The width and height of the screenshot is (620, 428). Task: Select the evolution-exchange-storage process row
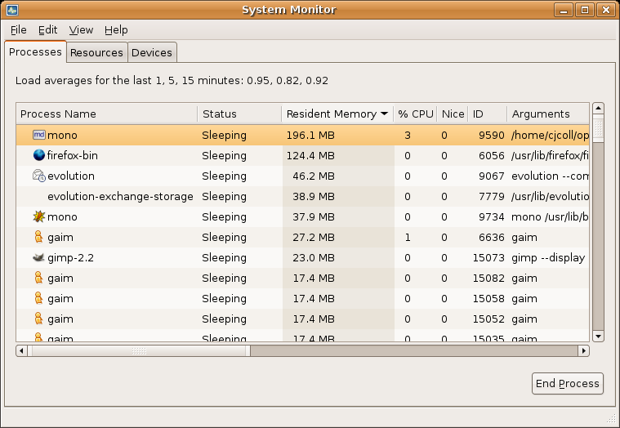coord(120,196)
